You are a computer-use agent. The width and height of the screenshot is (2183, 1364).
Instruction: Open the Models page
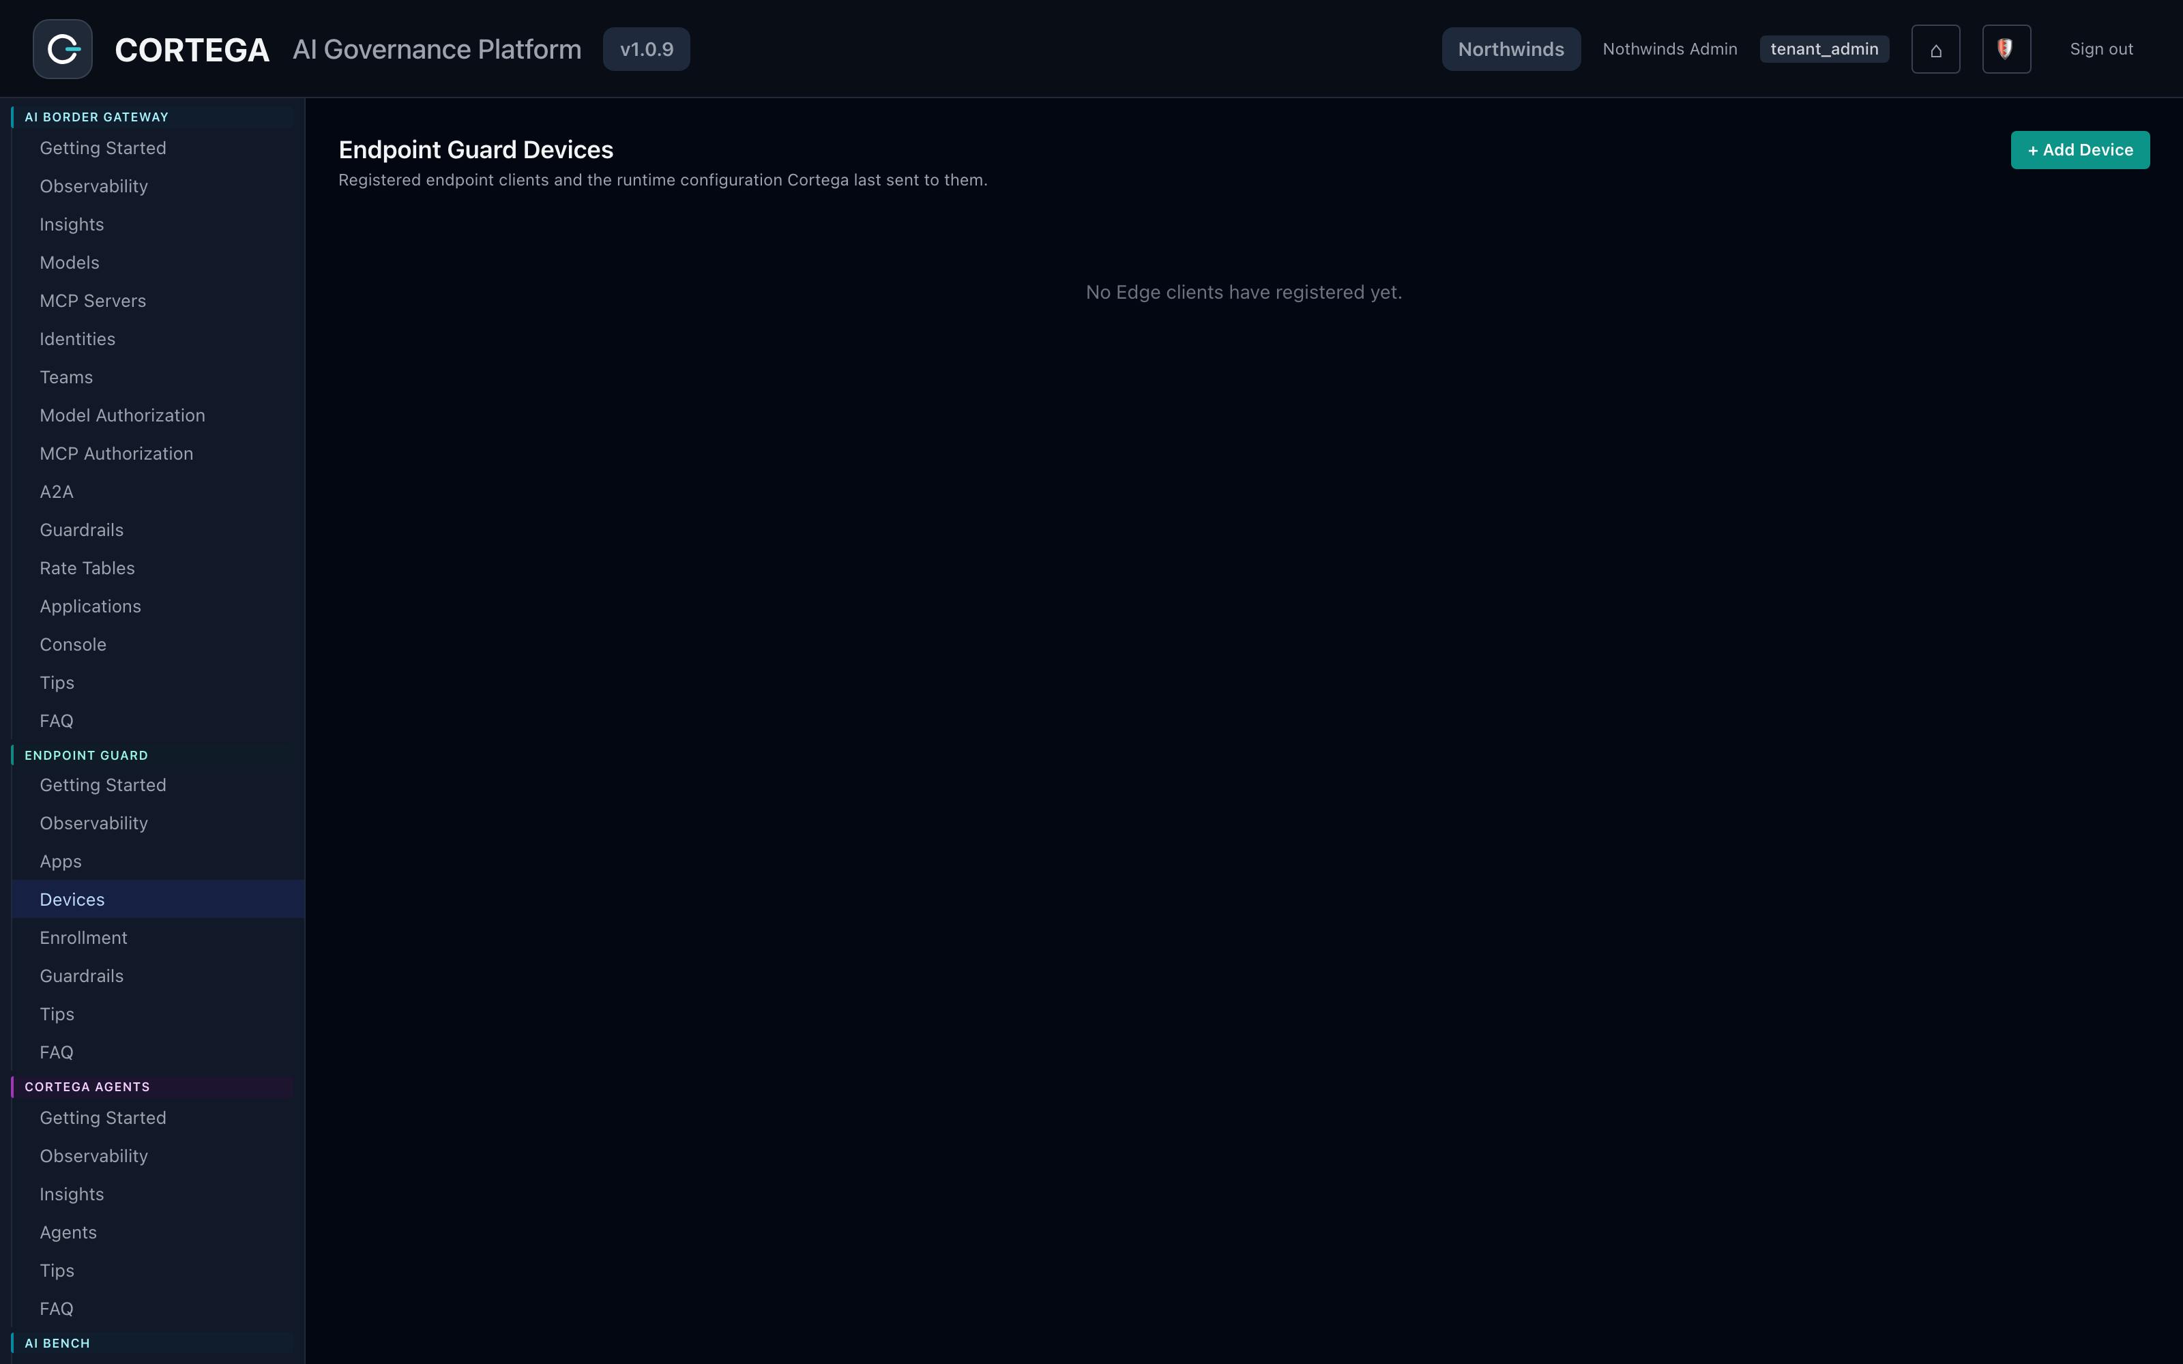pyautogui.click(x=158, y=263)
